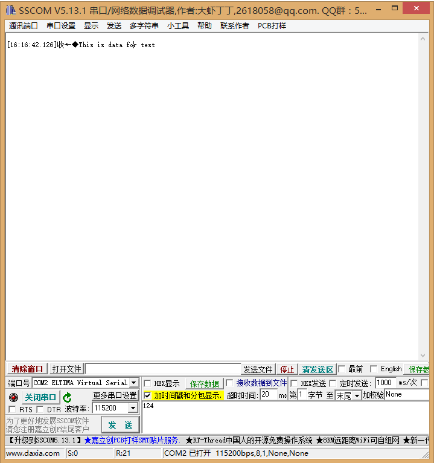Enable the HEX显示 checkbox
This screenshot has width=434, height=463.
[147, 383]
